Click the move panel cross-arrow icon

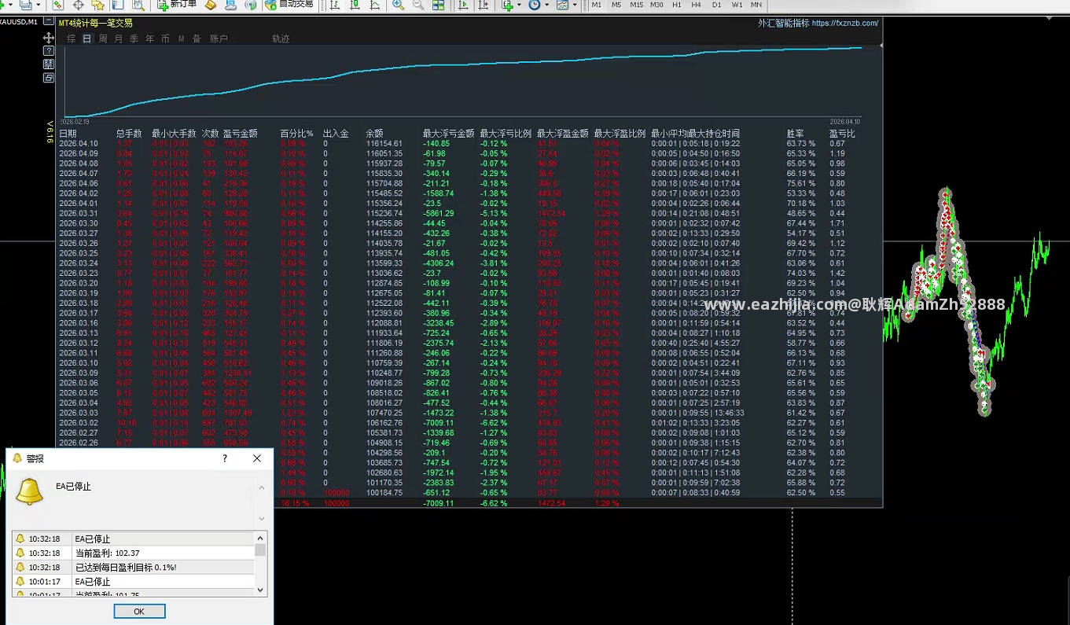click(49, 38)
